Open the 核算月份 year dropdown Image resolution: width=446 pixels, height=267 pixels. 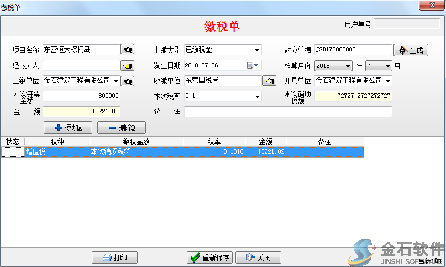(348, 66)
